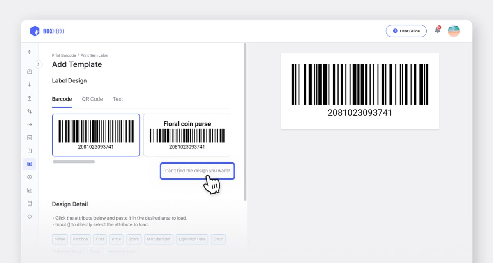Image resolution: width=493 pixels, height=263 pixels.
Task: Click the User Guide button
Action: coord(406,31)
